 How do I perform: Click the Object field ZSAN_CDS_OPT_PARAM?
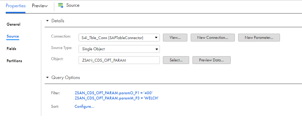coord(119,60)
